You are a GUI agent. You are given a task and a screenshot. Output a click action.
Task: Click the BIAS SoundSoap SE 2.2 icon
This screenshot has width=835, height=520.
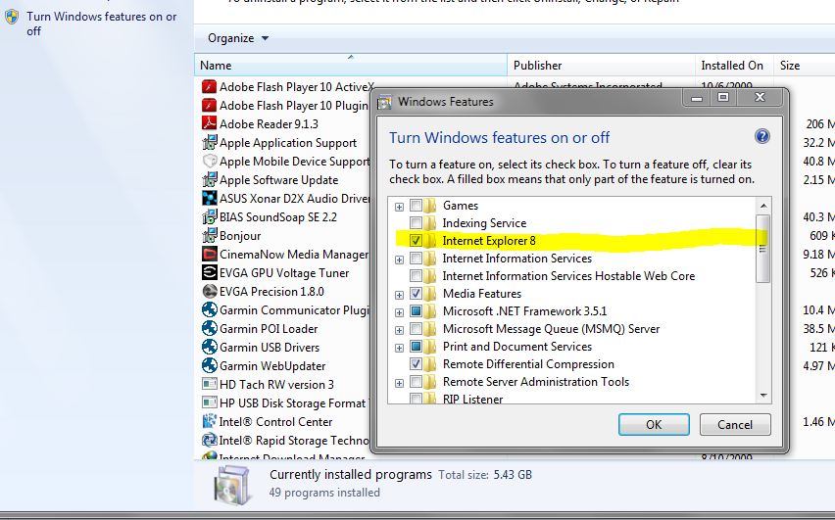[x=210, y=216]
